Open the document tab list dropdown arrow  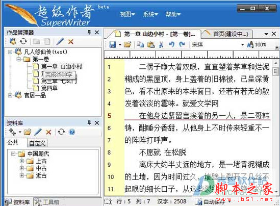pos(266,34)
